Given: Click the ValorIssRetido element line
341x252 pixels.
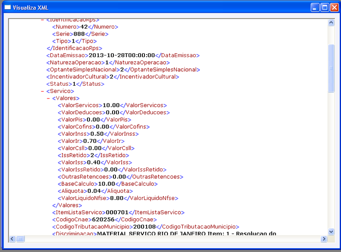Looking at the screenshot, I should 112,170.
